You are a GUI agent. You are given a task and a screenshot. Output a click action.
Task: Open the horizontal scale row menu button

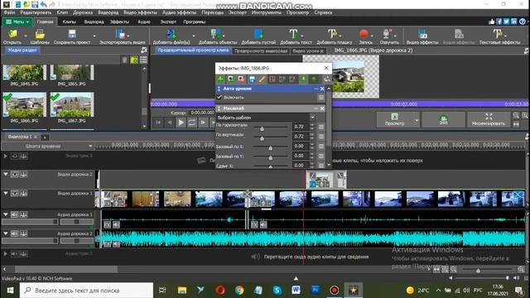[x=321, y=127]
